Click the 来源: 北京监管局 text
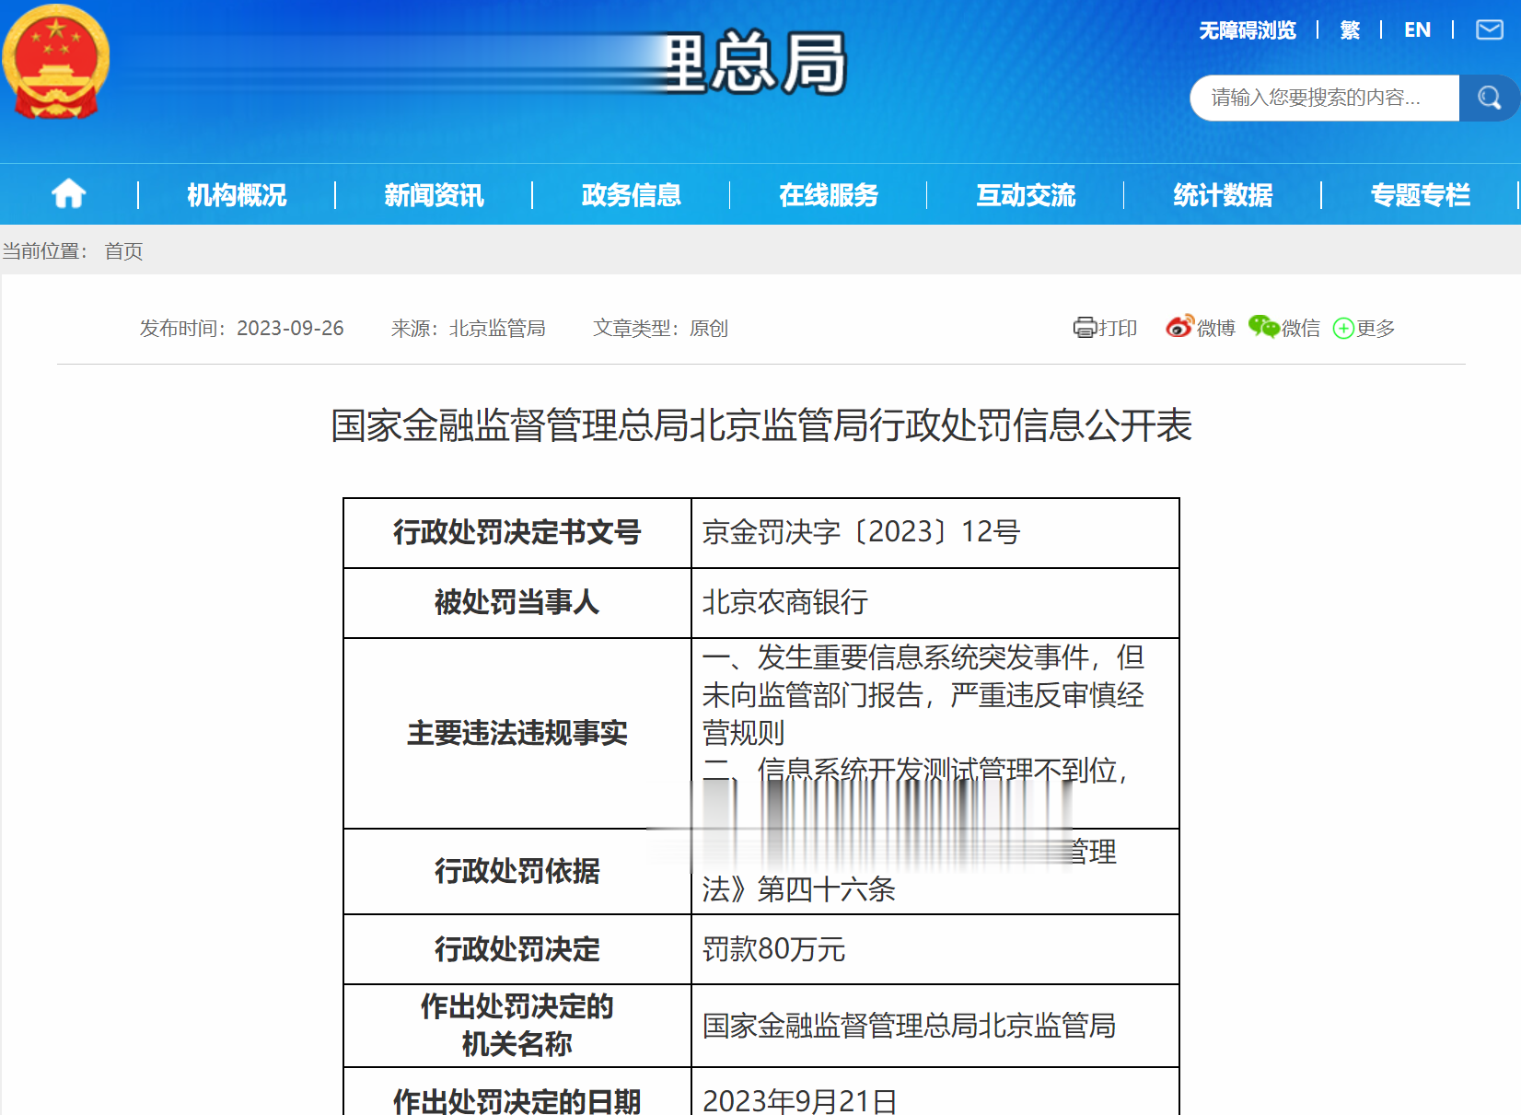 coord(468,328)
